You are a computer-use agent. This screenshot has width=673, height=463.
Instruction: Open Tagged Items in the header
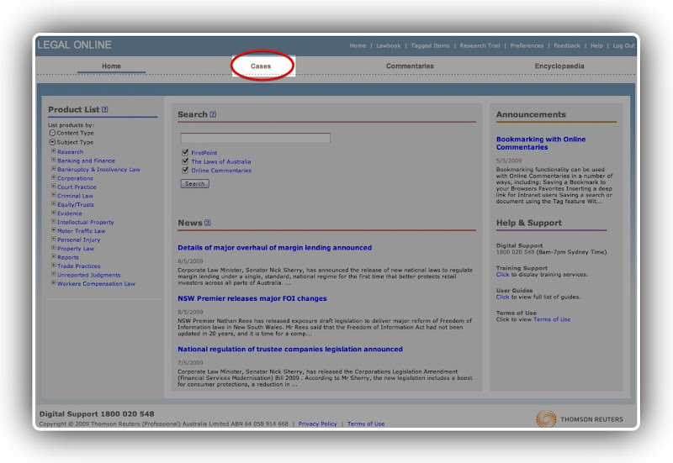click(x=430, y=45)
